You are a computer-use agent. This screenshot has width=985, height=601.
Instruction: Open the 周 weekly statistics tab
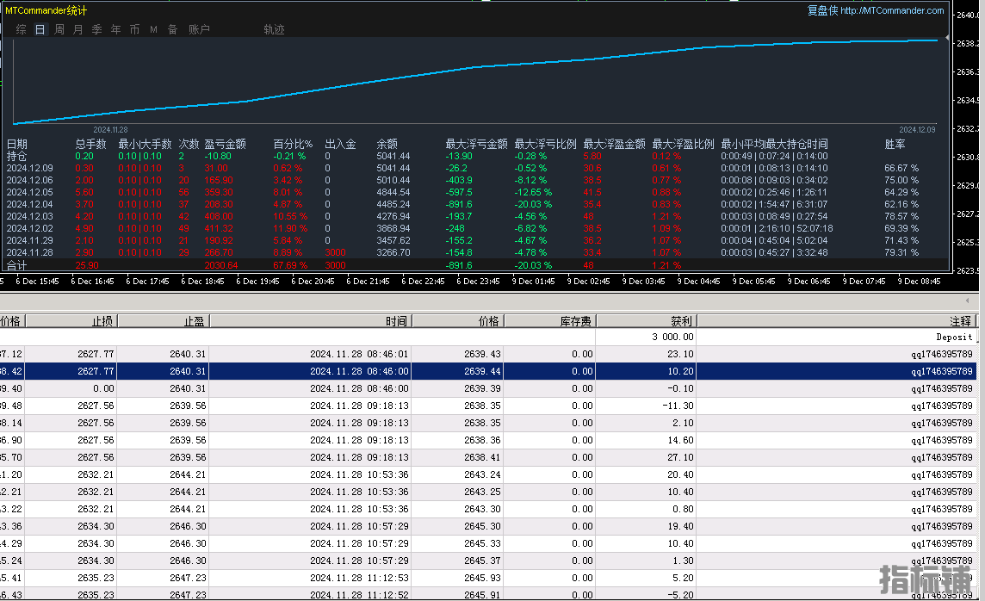[59, 29]
